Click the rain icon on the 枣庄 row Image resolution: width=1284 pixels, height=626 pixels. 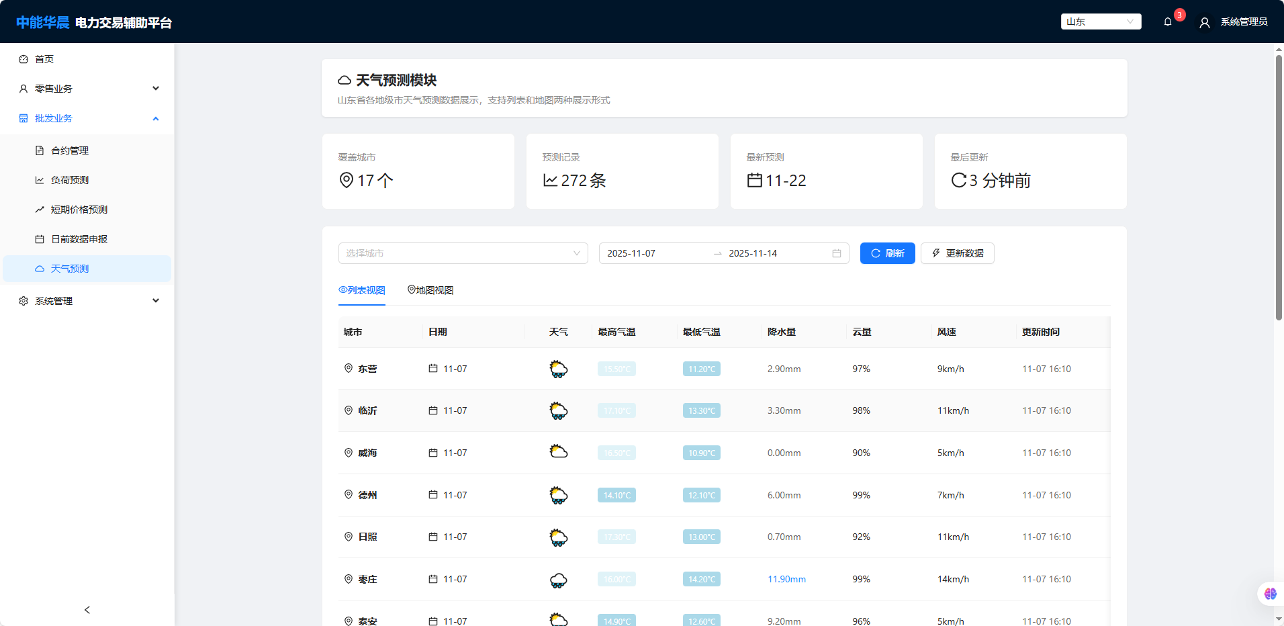click(x=558, y=579)
